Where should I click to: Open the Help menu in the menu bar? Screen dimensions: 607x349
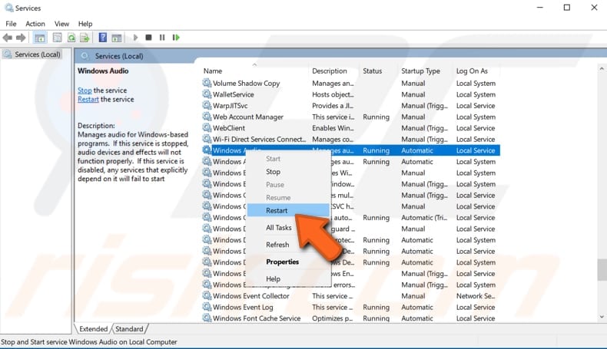[85, 24]
